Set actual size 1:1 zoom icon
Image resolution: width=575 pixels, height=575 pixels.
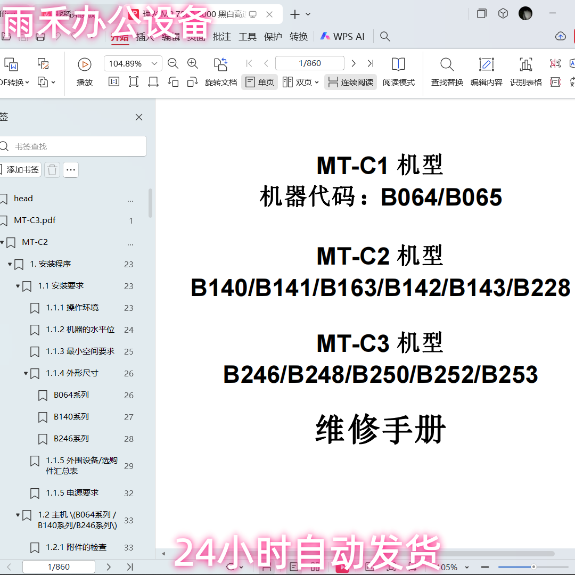point(114,81)
